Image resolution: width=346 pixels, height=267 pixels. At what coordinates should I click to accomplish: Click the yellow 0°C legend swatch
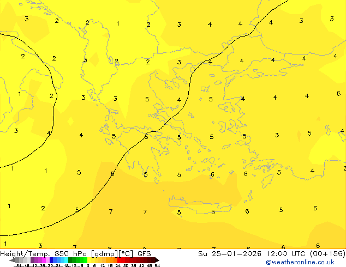[x=89, y=260]
